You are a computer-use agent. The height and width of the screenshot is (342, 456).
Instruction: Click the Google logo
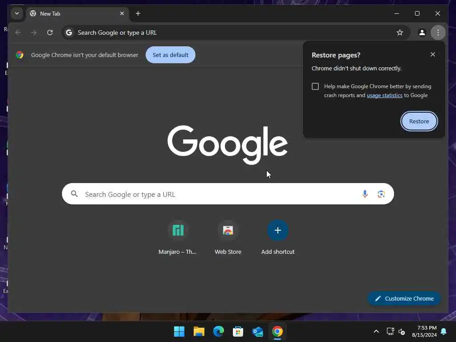tap(228, 145)
